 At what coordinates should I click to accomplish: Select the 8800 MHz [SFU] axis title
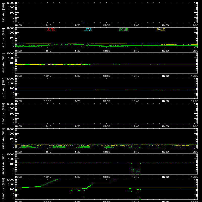3,164
